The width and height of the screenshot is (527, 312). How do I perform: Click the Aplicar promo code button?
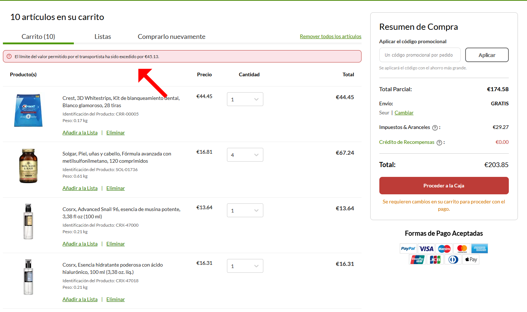[487, 55]
